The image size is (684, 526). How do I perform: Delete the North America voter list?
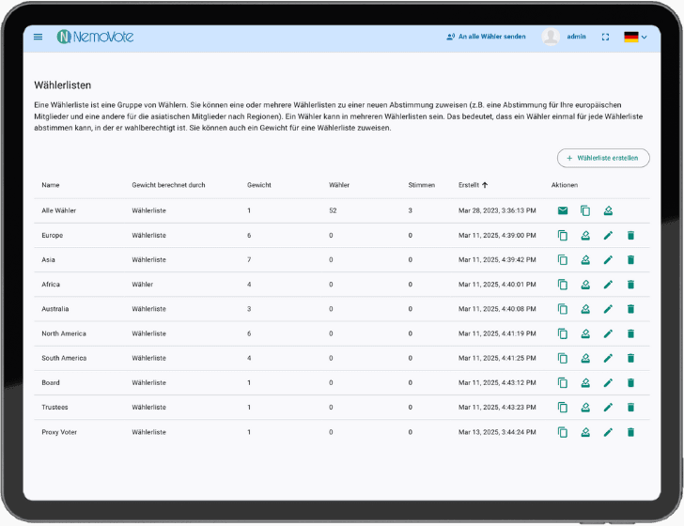[630, 333]
